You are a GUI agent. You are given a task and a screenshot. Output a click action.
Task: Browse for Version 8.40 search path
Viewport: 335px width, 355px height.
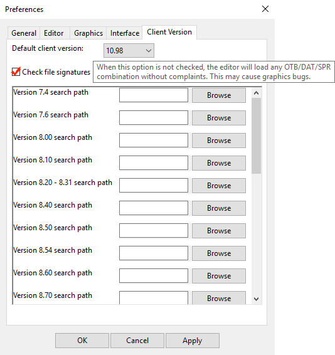[x=219, y=208]
